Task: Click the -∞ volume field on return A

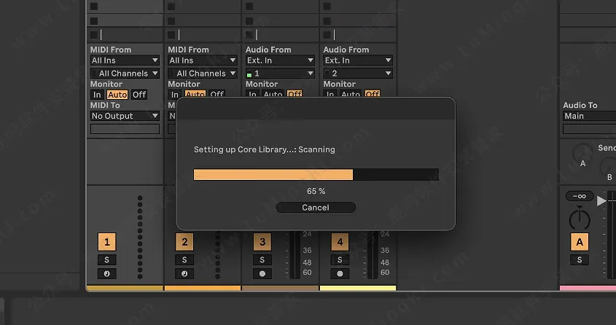Action: (579, 197)
